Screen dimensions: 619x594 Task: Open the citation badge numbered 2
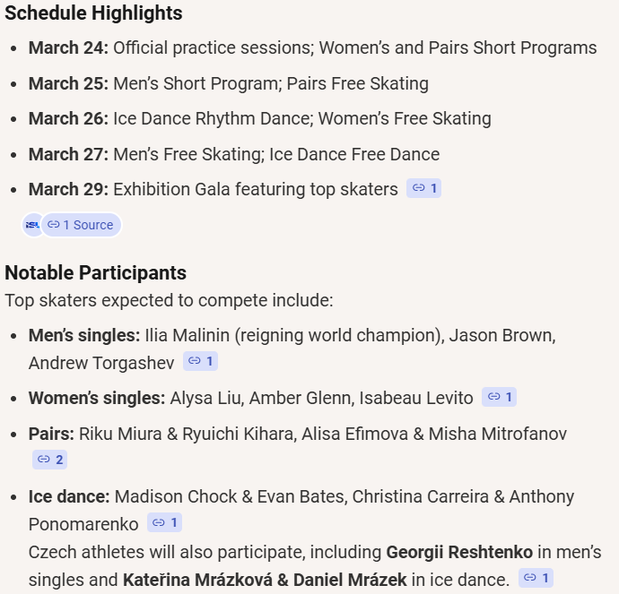coord(49,460)
